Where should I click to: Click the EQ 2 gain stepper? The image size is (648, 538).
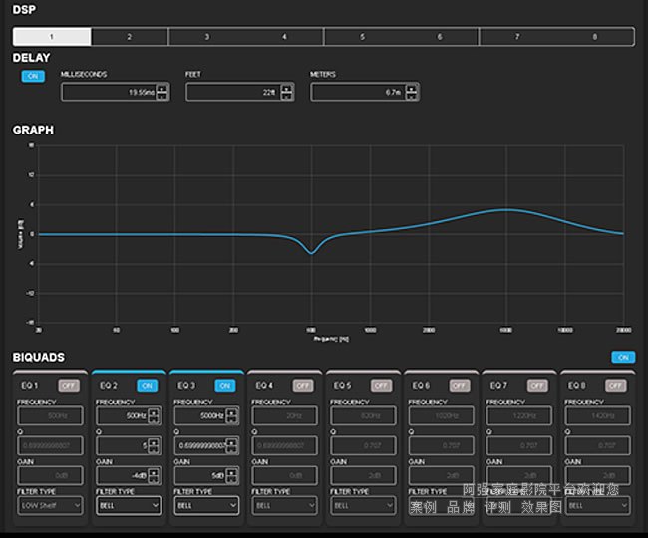click(x=155, y=476)
